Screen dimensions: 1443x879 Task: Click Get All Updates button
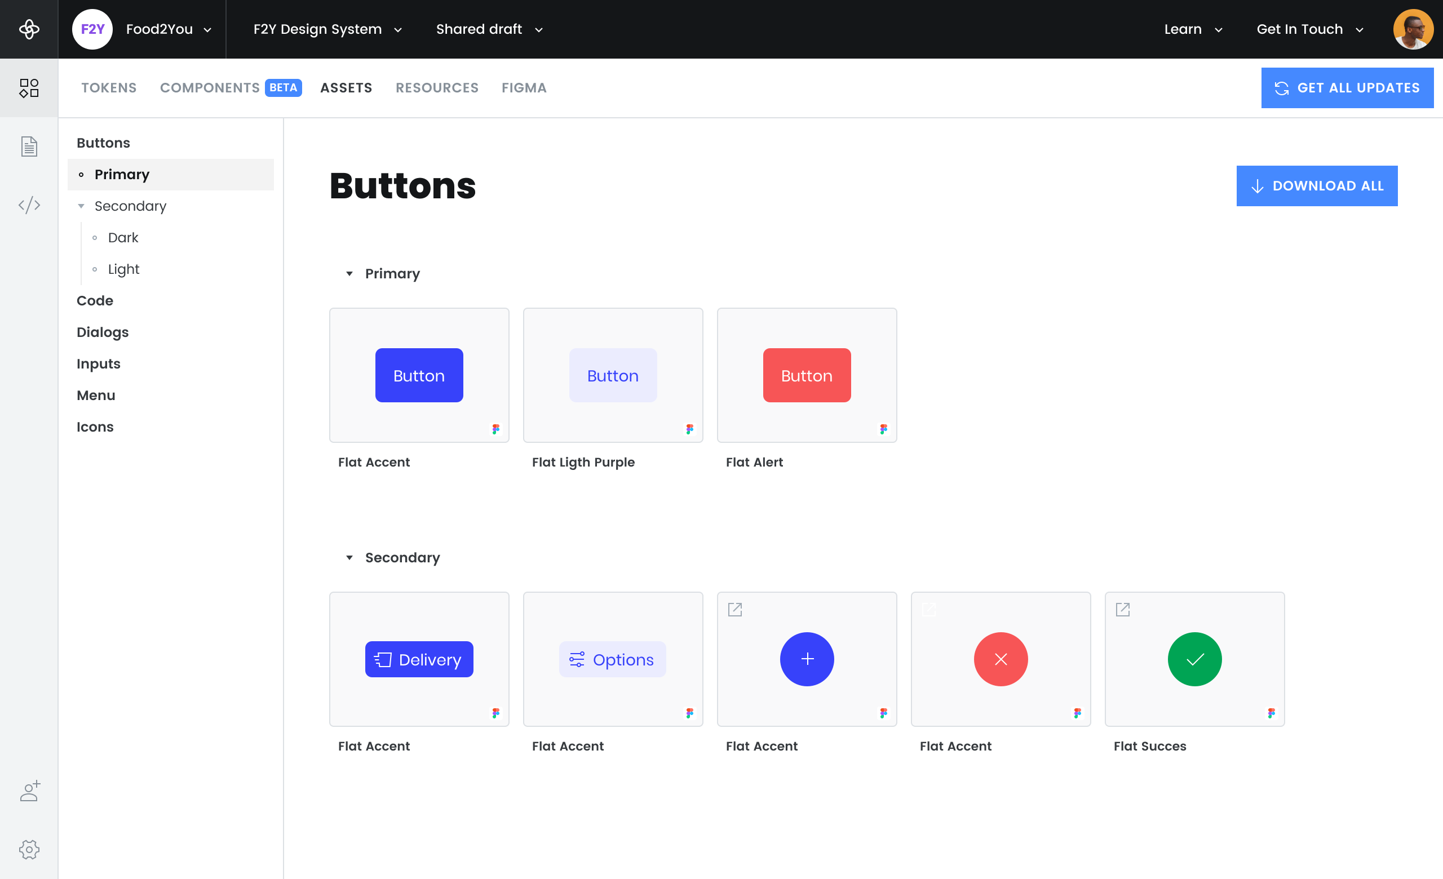[1347, 88]
